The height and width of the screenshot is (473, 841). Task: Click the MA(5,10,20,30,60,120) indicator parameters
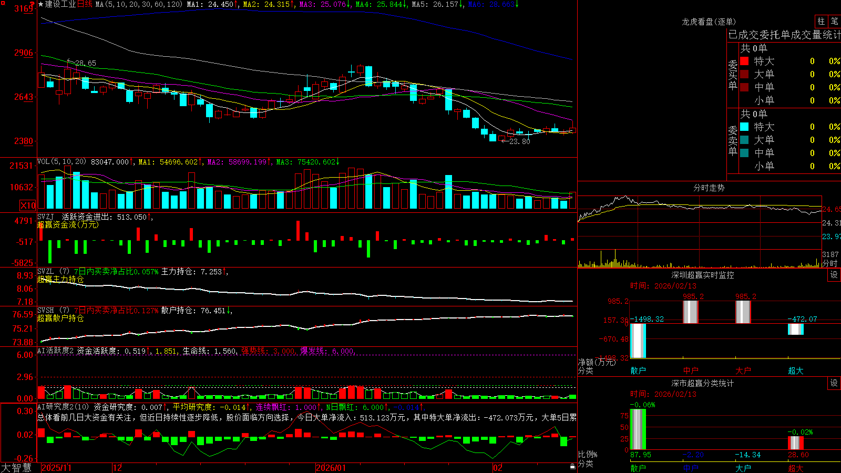[x=139, y=4]
